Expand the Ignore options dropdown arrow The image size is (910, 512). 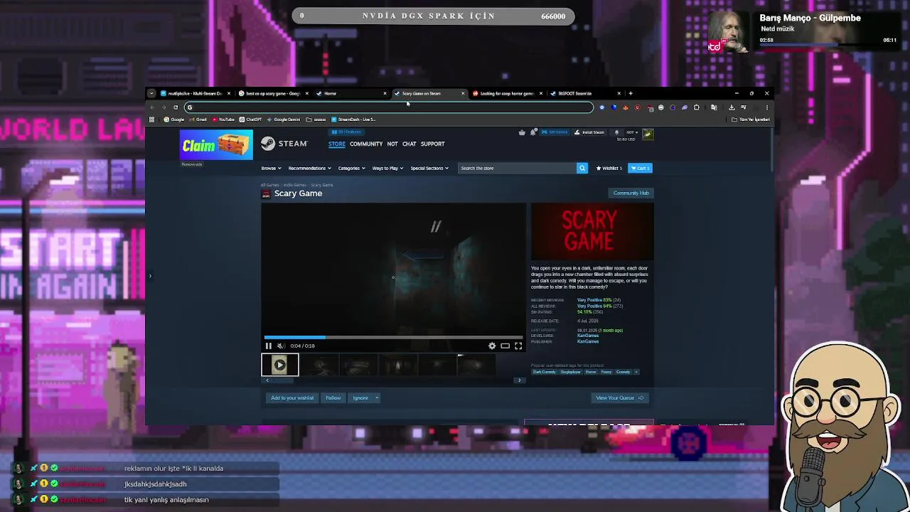point(377,398)
